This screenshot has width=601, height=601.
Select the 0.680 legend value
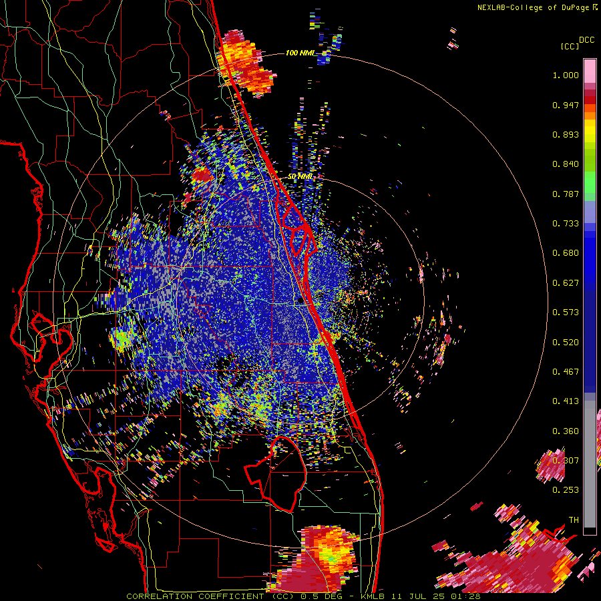[x=566, y=253]
